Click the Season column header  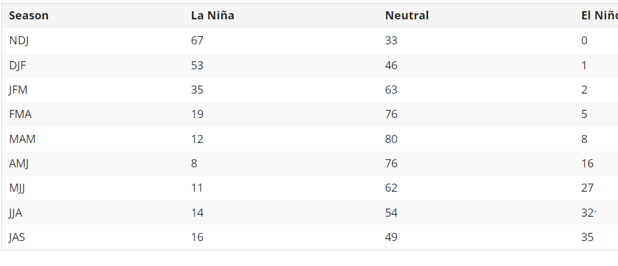tap(29, 16)
